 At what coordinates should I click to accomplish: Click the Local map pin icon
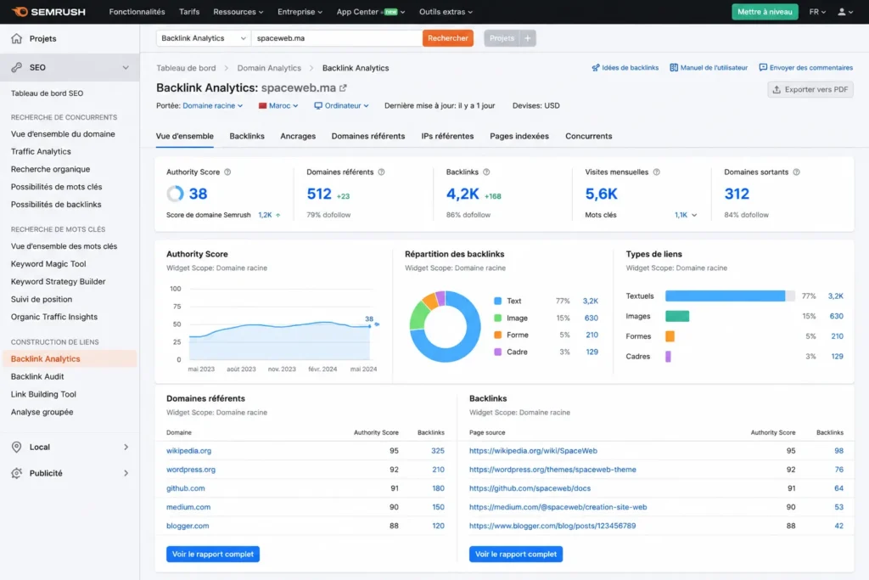click(17, 447)
